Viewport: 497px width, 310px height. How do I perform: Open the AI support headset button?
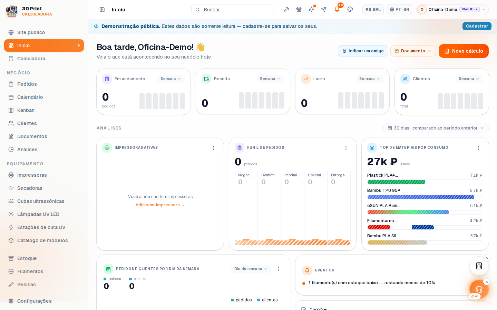coord(479,289)
